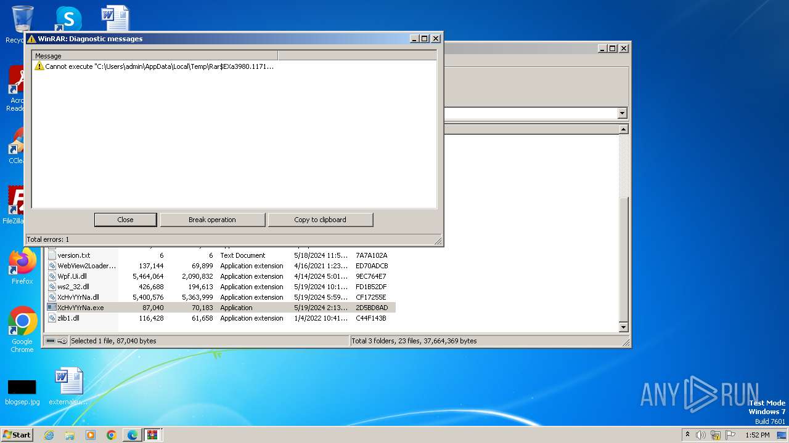Click the WinRAR taskbar button
Viewport: 789px width, 443px height.
(152, 435)
